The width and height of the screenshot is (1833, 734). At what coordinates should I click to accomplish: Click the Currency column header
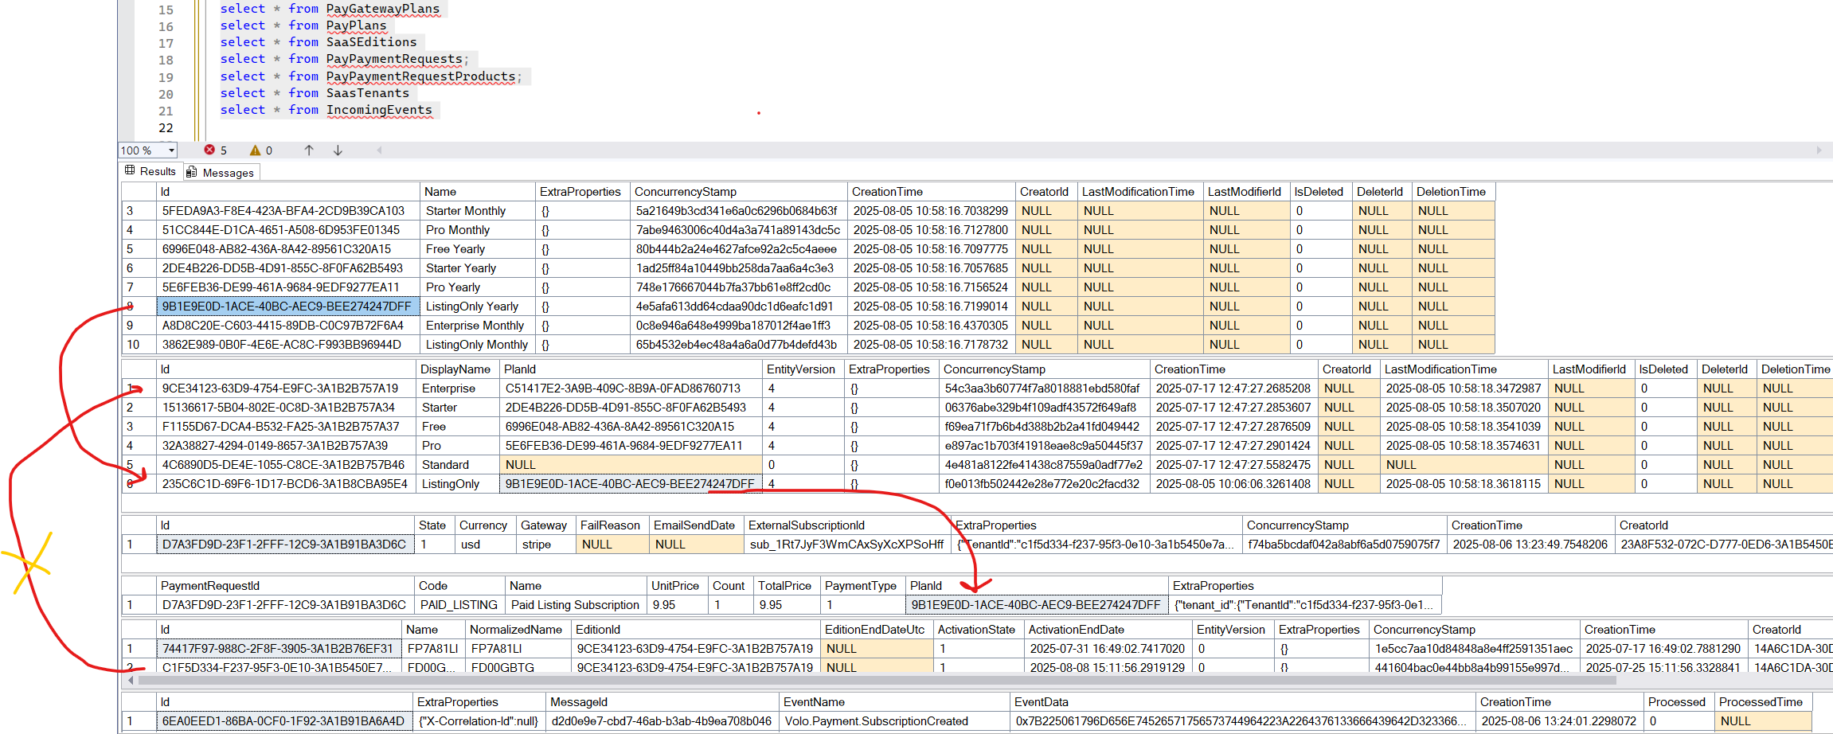pos(485,525)
